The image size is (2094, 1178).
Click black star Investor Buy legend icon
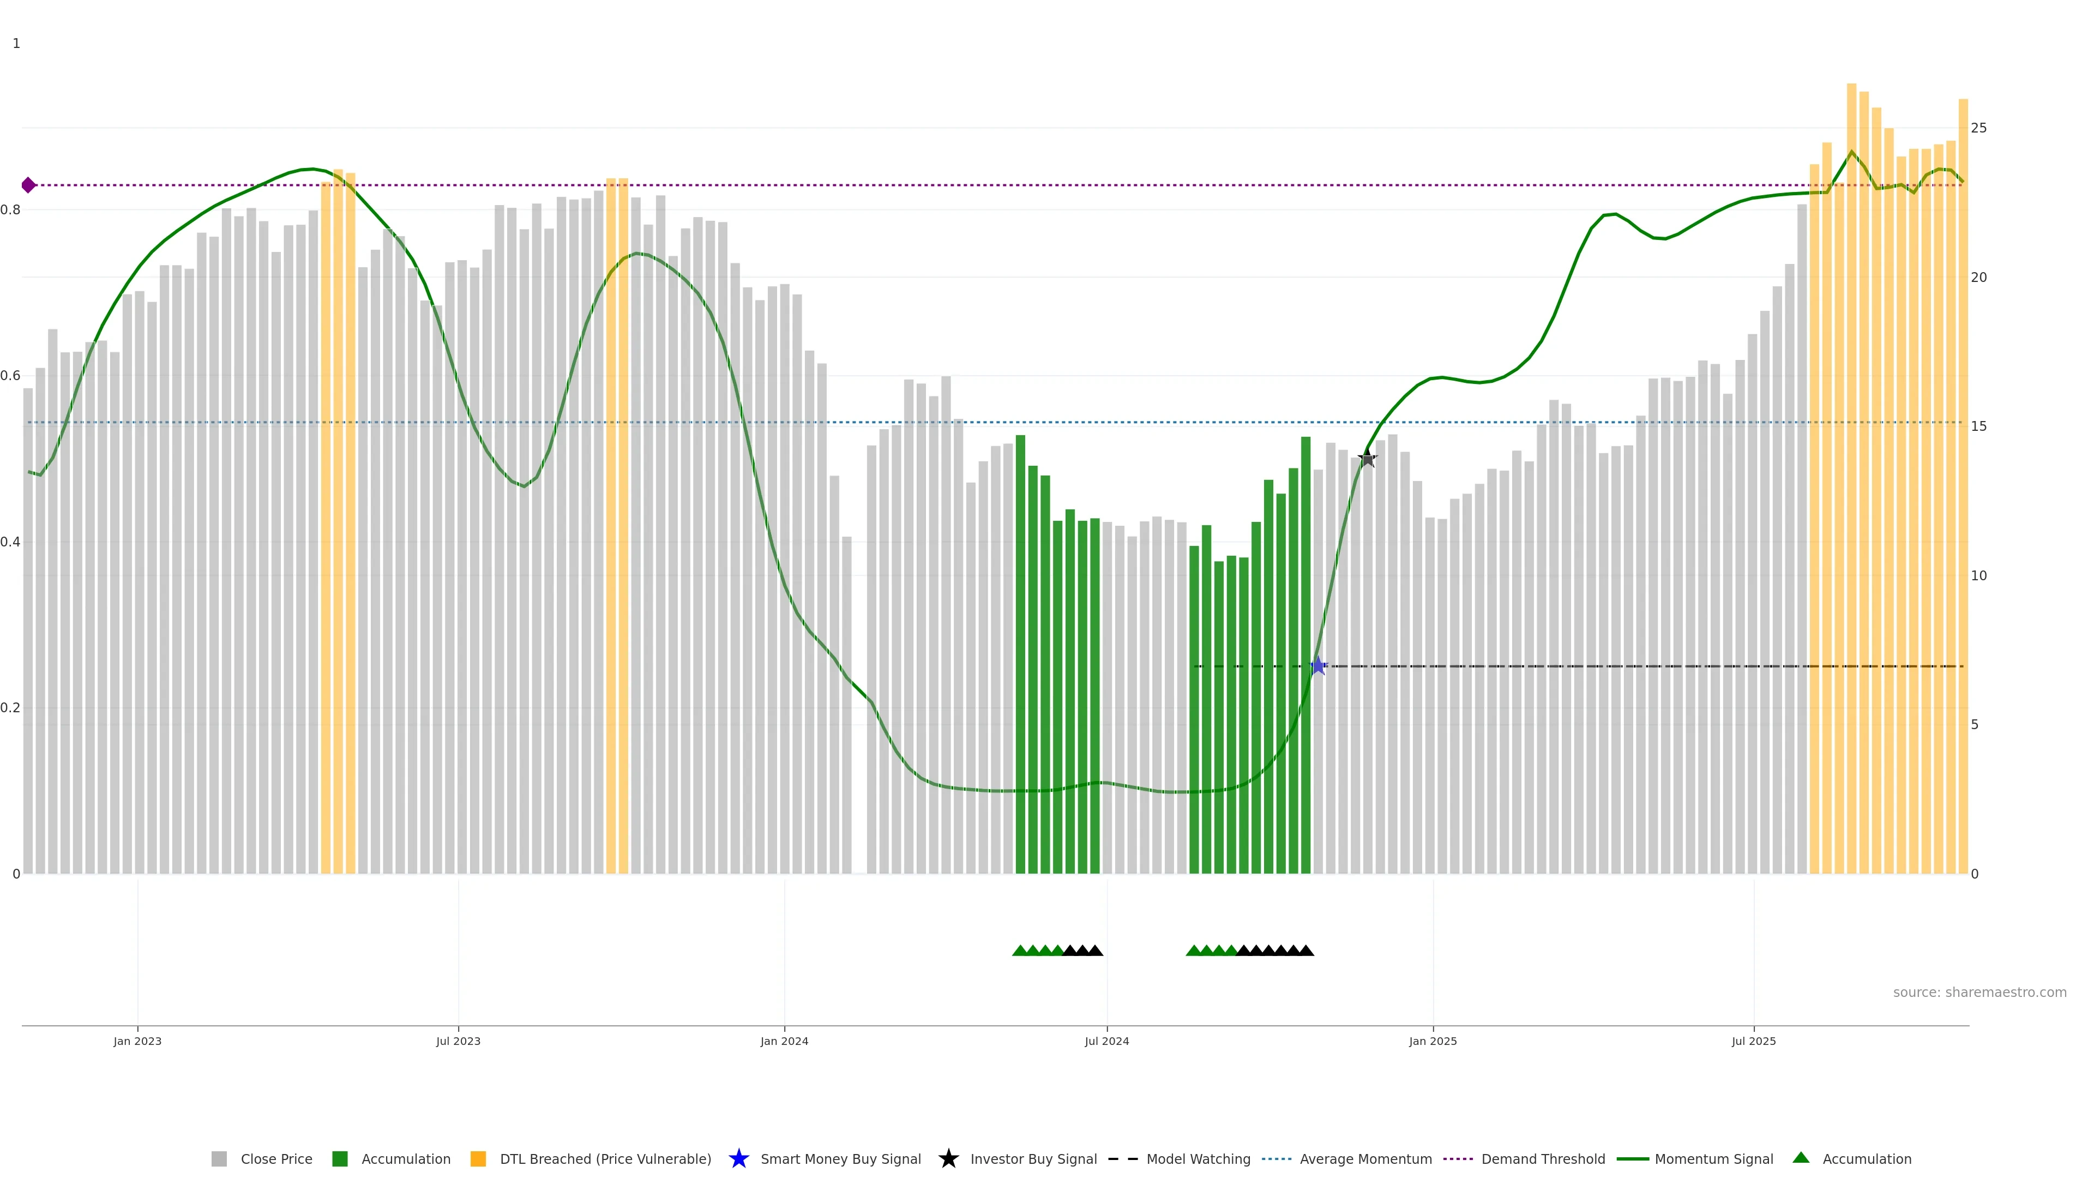click(948, 1158)
